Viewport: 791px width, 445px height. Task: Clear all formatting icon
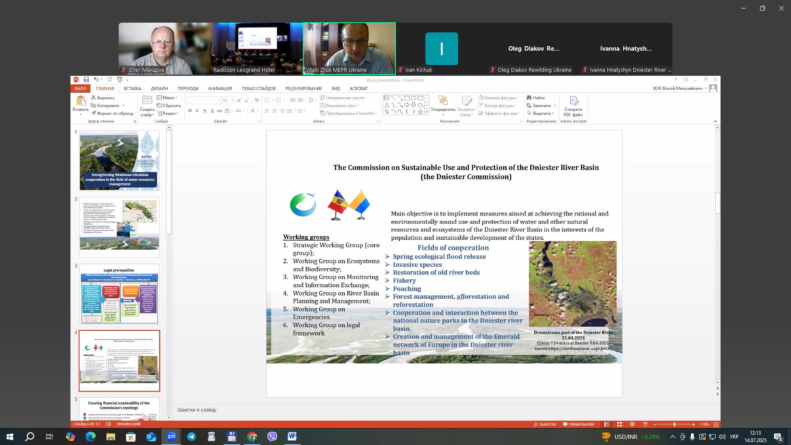pyautogui.click(x=257, y=101)
